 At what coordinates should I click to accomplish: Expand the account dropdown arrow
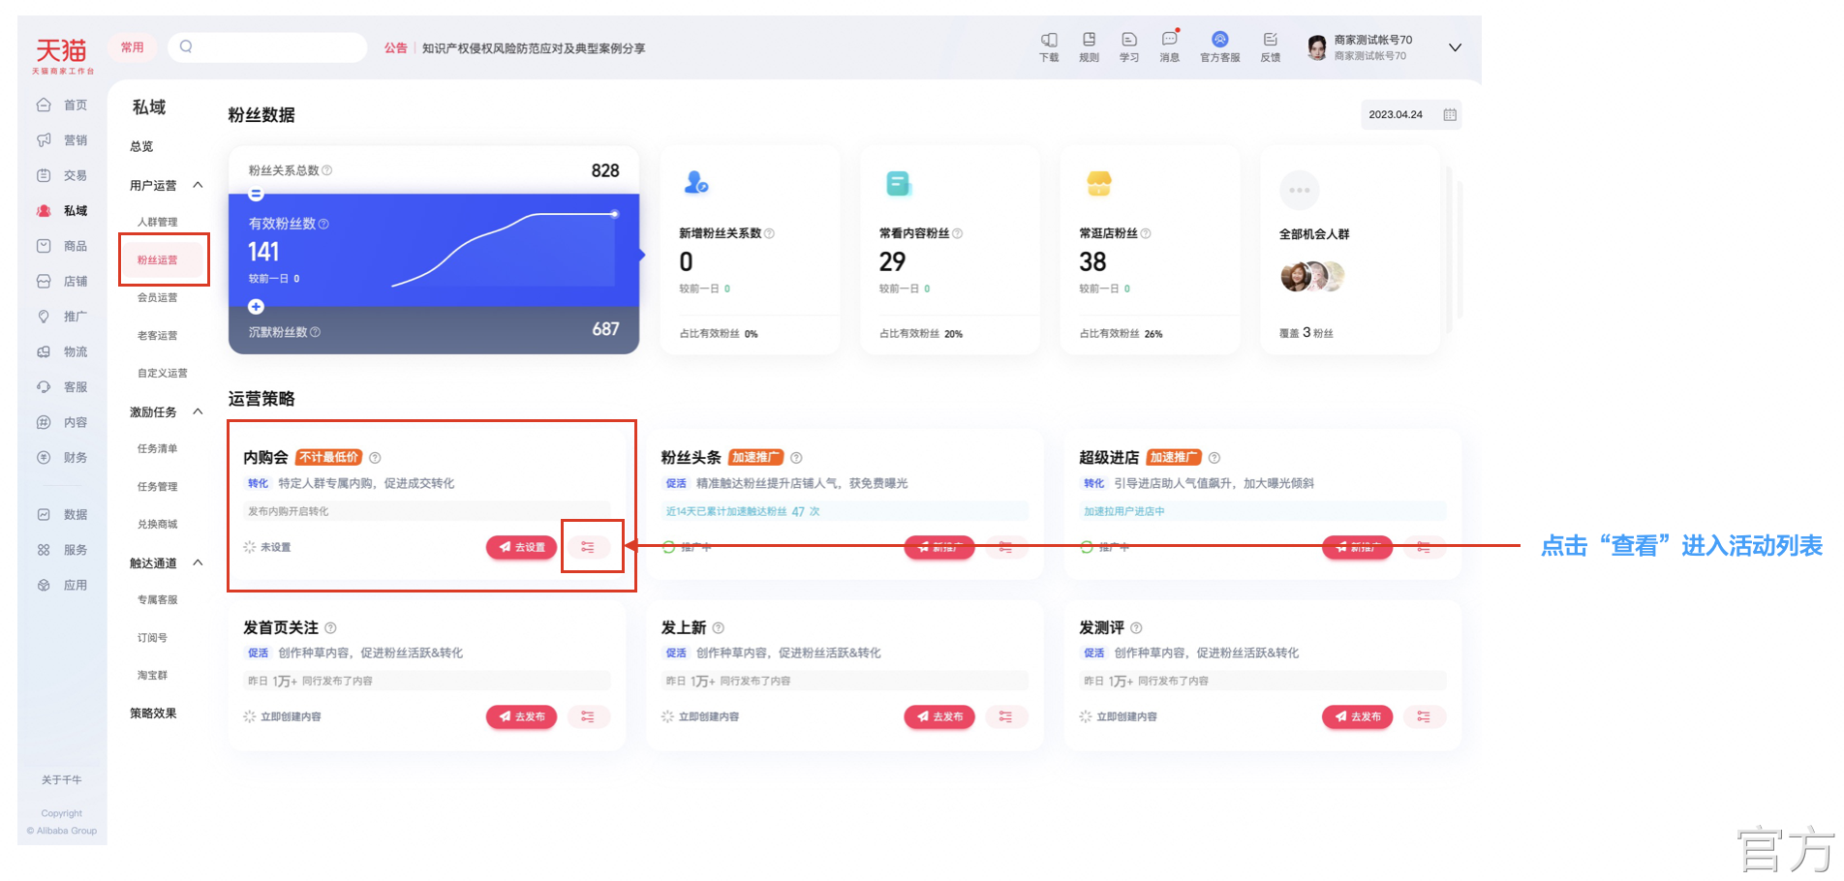pyautogui.click(x=1455, y=47)
